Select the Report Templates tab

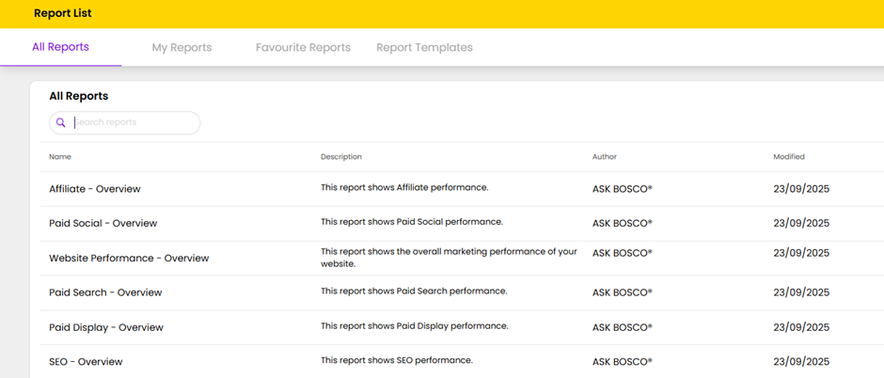(x=424, y=47)
